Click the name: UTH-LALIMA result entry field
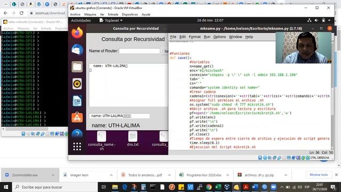The width and height of the screenshot is (341, 192). 119,116
